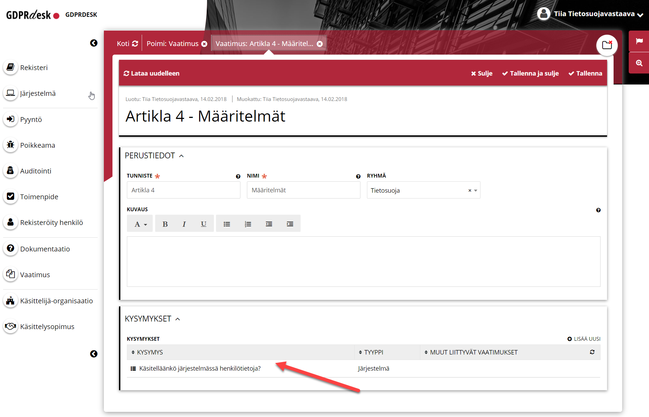Open Käsittelysopimus handshake icon
This screenshot has width=649, height=417.
pyautogui.click(x=11, y=326)
